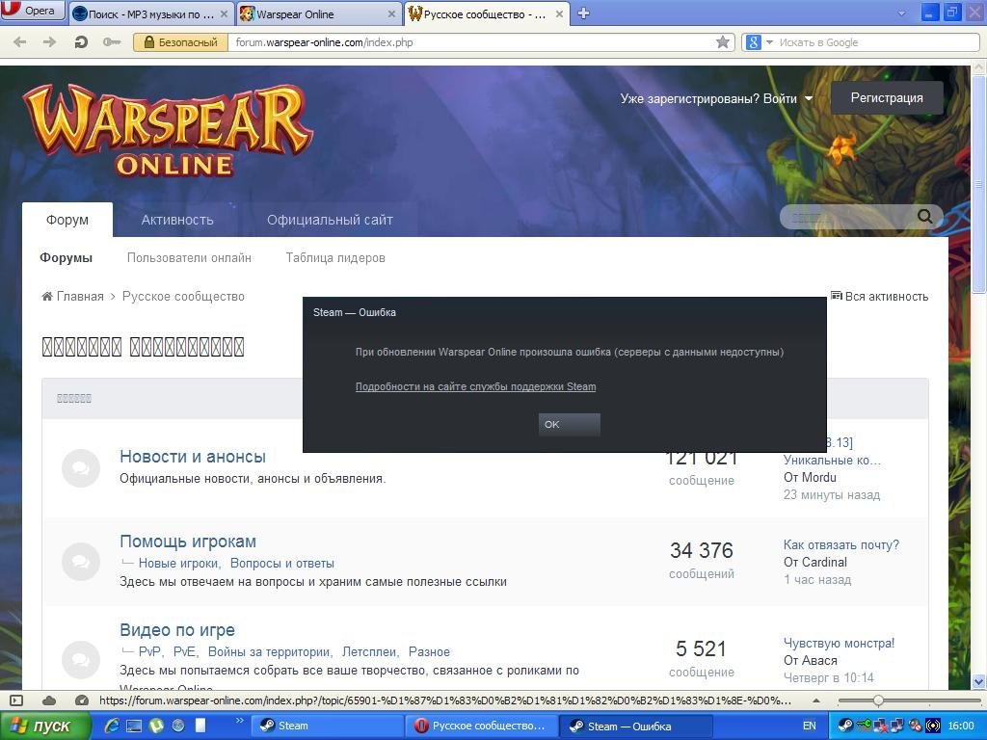Image resolution: width=987 pixels, height=740 pixels.
Task: Select the 'Форум' navigation tab
Action: pos(67,220)
